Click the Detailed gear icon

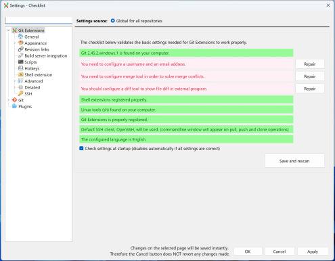21,87
